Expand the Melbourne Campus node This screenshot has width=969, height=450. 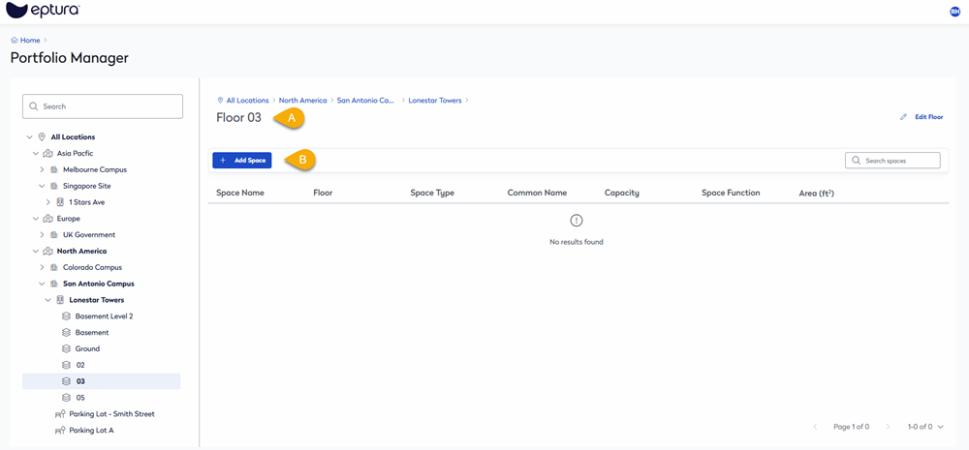(x=42, y=169)
